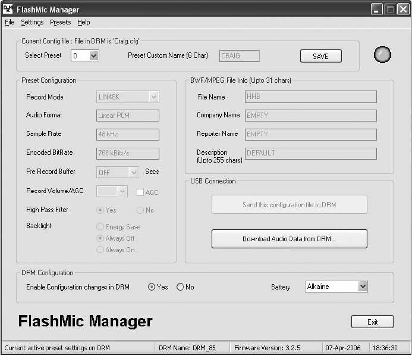Open the Presets menu
The image size is (412, 355).
pos(60,22)
